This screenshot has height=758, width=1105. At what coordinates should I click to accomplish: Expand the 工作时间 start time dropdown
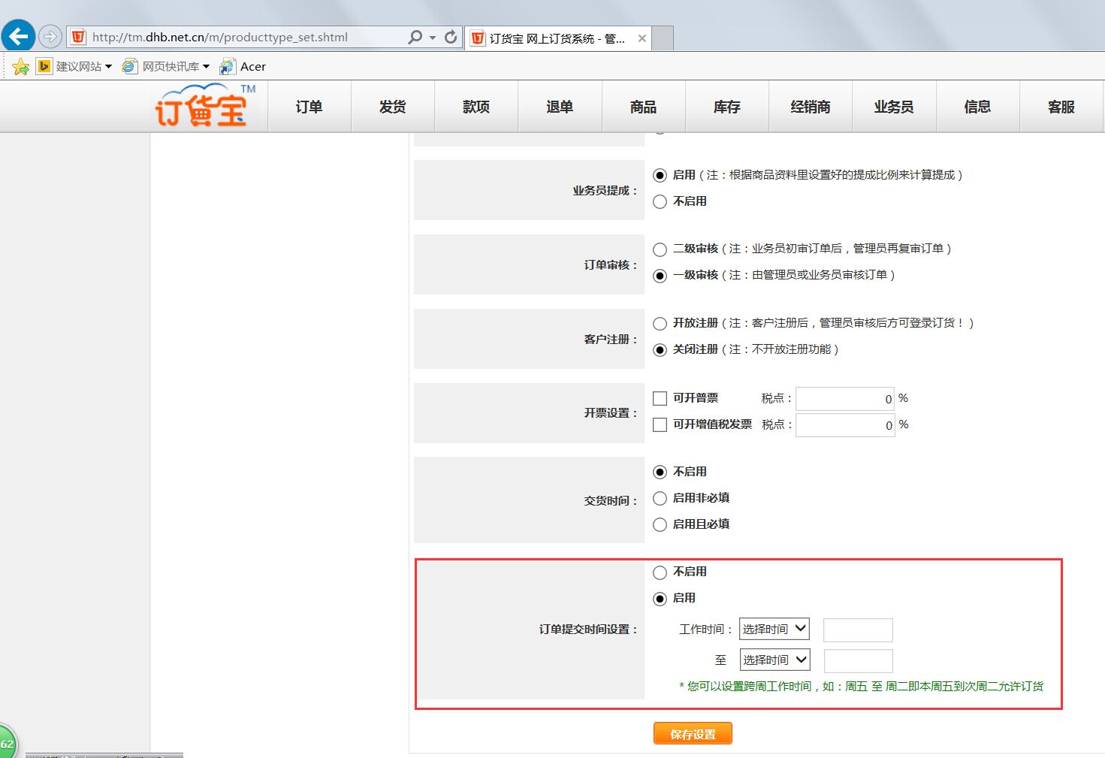(x=774, y=629)
